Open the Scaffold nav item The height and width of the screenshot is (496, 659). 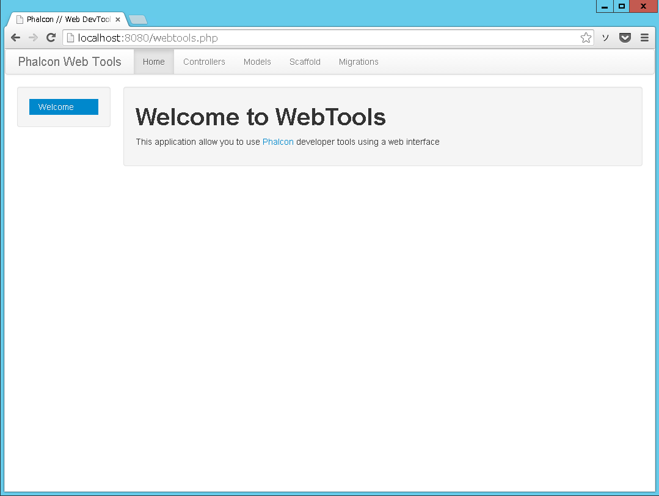click(x=305, y=62)
